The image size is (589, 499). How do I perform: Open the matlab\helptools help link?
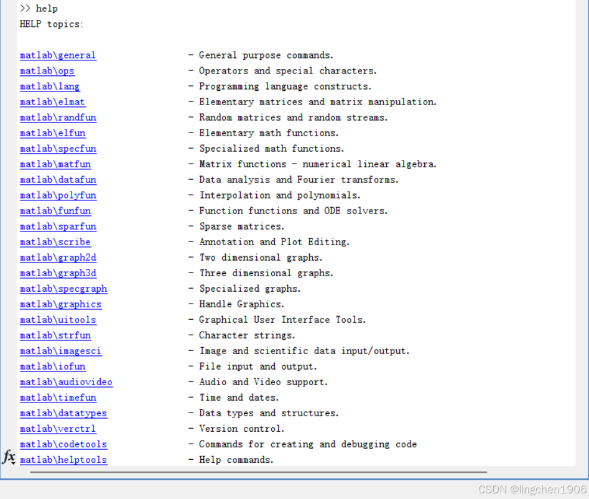click(x=63, y=460)
